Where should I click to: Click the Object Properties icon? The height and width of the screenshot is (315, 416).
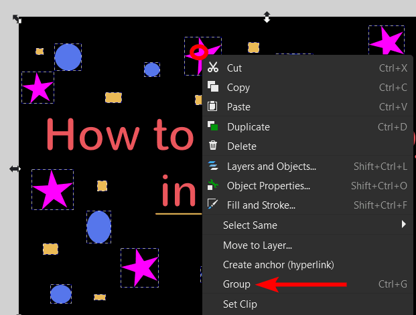(x=213, y=185)
